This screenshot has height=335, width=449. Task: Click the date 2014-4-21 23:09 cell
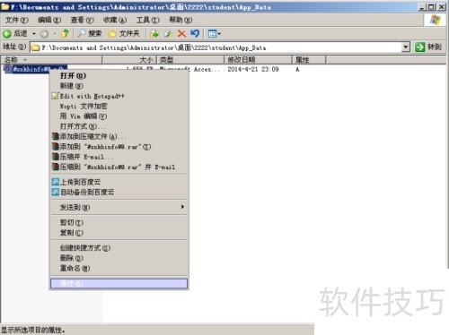[253, 69]
